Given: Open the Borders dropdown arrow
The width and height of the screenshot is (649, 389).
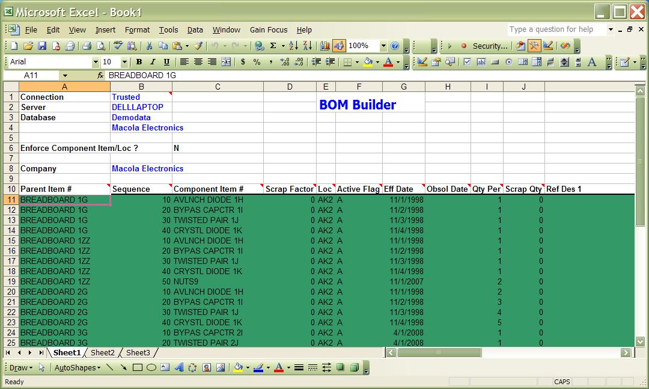Looking at the screenshot, I should pos(357,62).
